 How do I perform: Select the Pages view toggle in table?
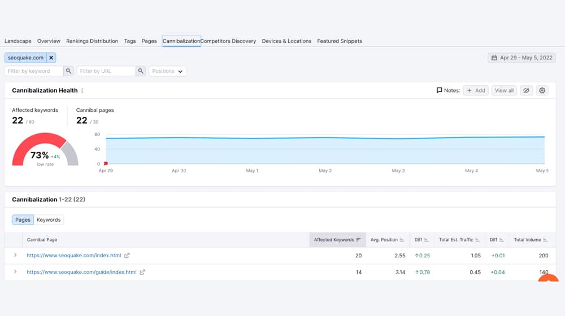coord(23,220)
